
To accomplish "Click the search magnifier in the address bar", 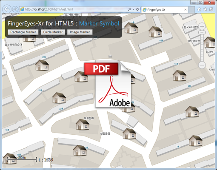I will pos(129,9).
